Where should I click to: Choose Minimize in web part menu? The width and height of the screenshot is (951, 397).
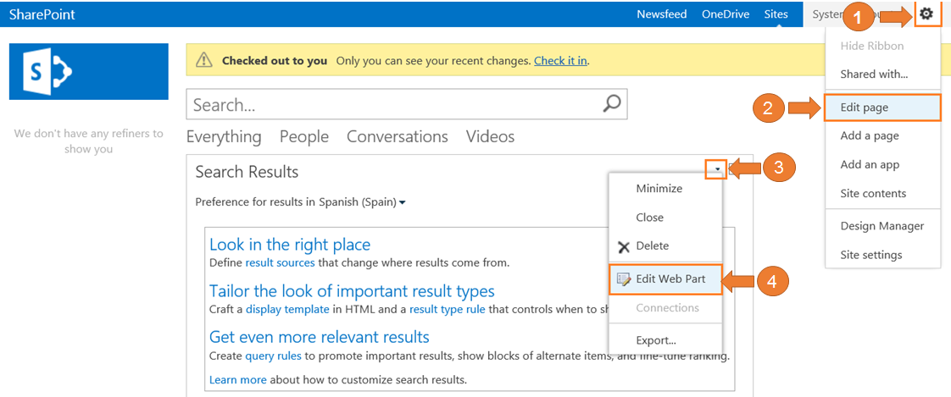[659, 189]
